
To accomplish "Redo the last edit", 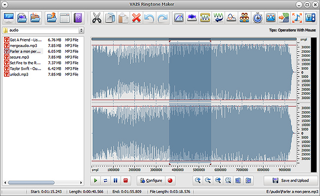I will 162,18.
